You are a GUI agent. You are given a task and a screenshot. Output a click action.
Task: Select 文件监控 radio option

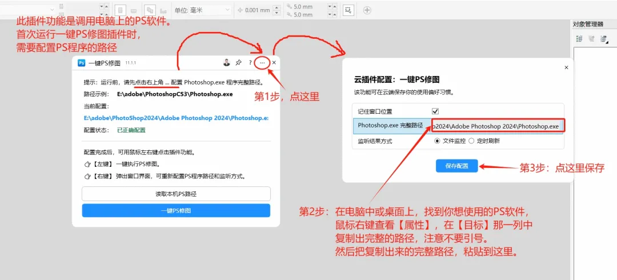pyautogui.click(x=437, y=141)
